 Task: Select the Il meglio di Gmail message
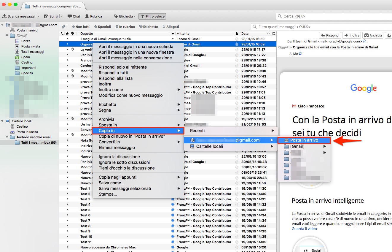168,39
